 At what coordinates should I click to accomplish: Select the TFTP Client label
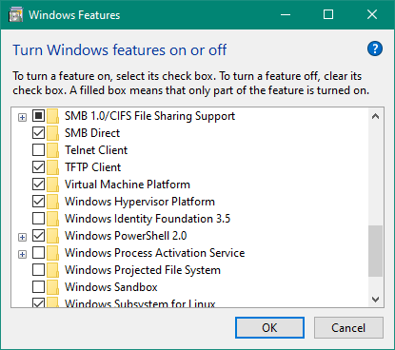click(x=92, y=167)
